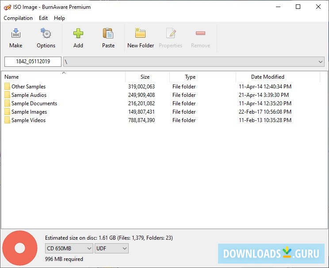The height and width of the screenshot is (268, 329).
Task: Click the red disc usage indicator
Action: point(20,248)
